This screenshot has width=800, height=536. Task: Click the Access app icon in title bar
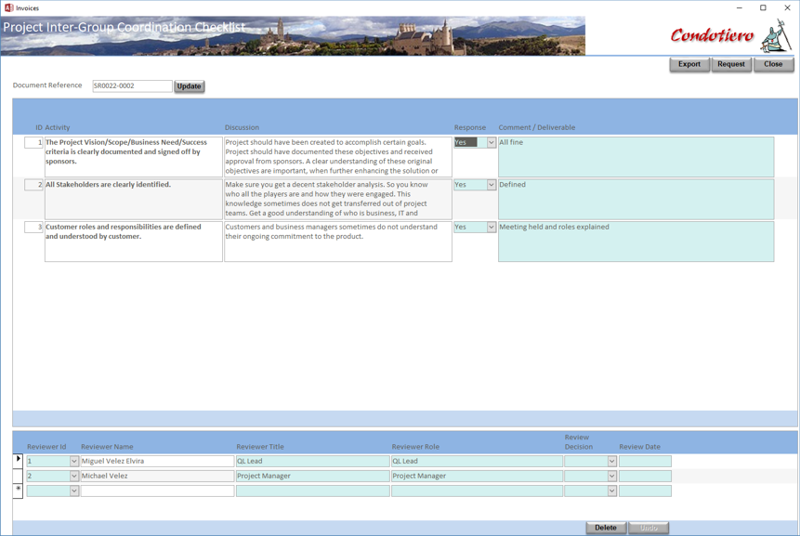pyautogui.click(x=8, y=7)
